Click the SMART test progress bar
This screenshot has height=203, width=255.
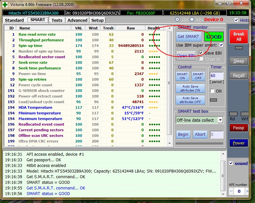click(200, 143)
